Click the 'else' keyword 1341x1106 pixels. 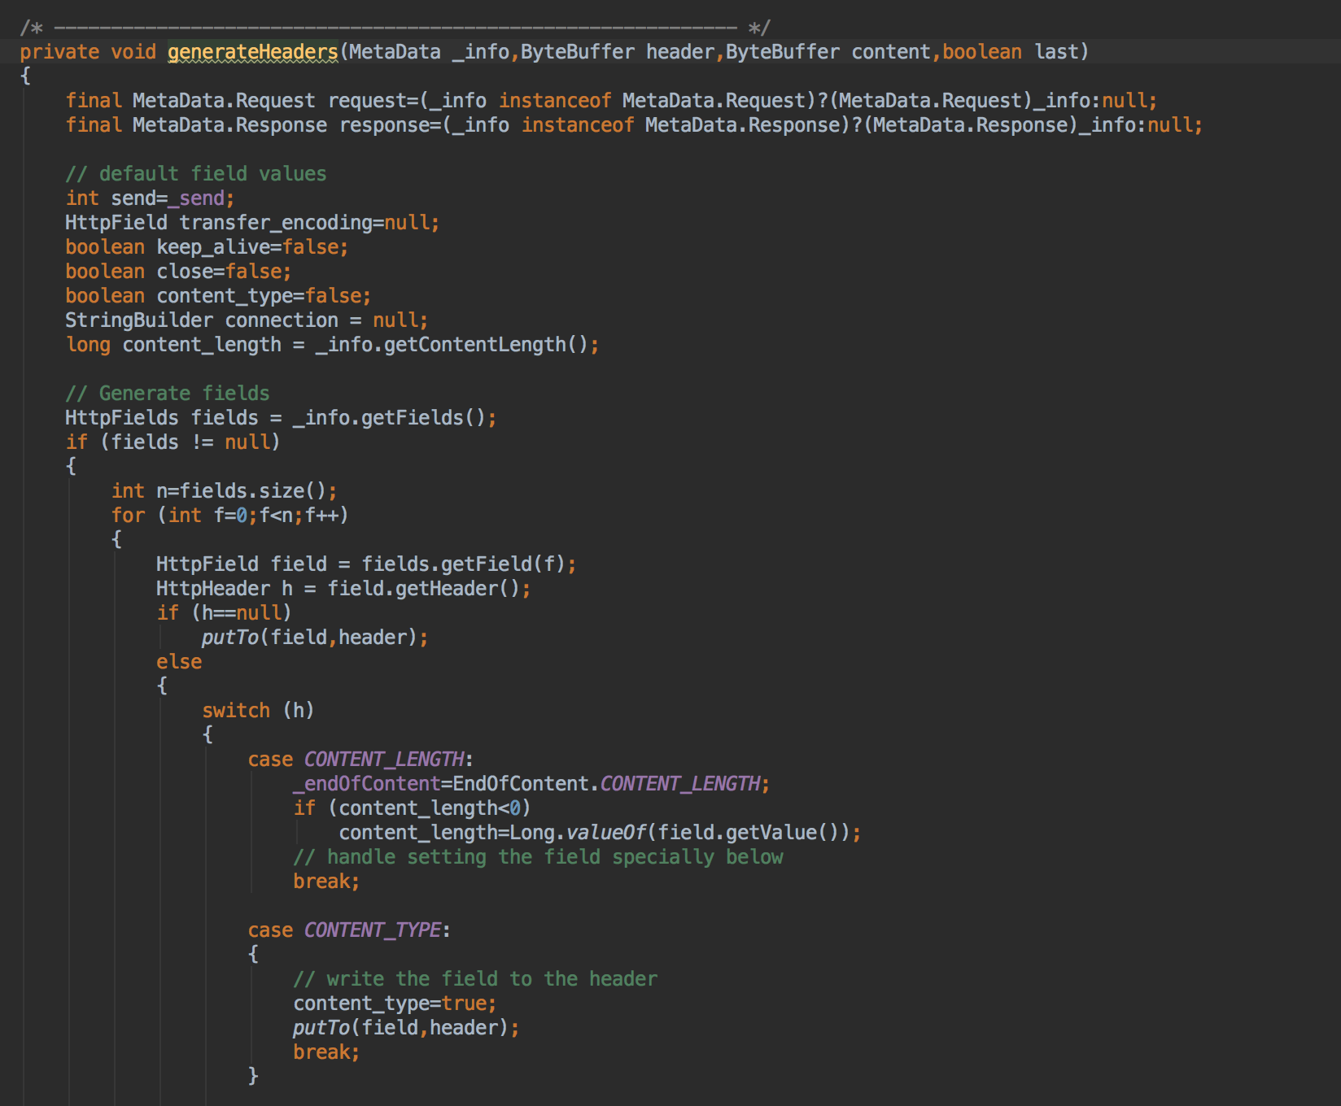point(179,662)
